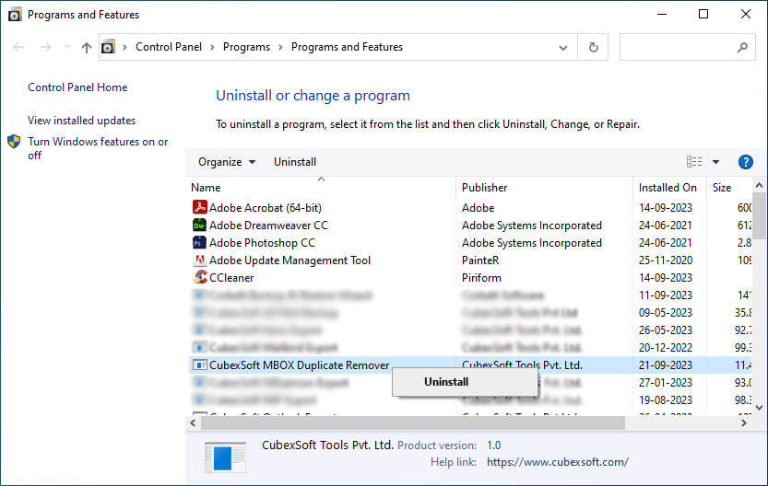
Task: Click the scroll down arrow of list
Action: click(759, 407)
